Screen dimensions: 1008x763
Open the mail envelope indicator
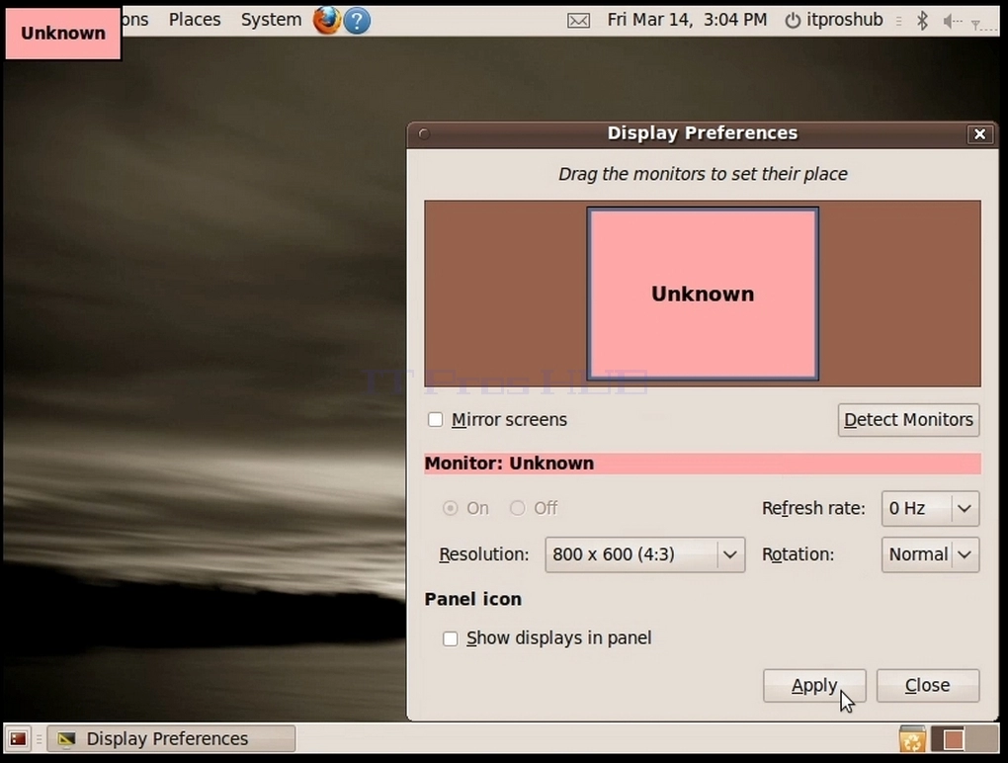coord(578,21)
